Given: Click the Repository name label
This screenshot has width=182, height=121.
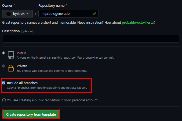Looking at the screenshot, I should tap(52, 6).
